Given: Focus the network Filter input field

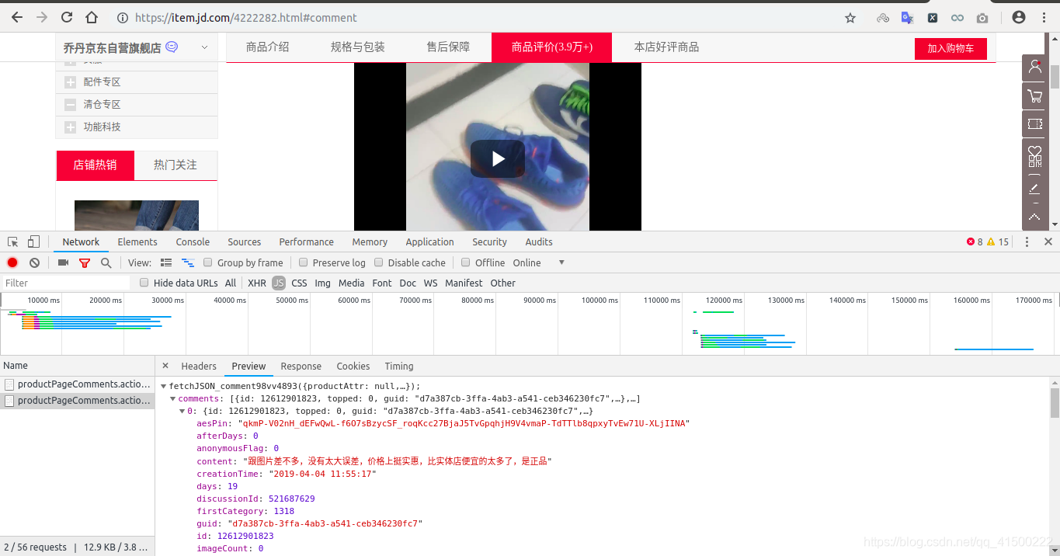Looking at the screenshot, I should point(66,283).
